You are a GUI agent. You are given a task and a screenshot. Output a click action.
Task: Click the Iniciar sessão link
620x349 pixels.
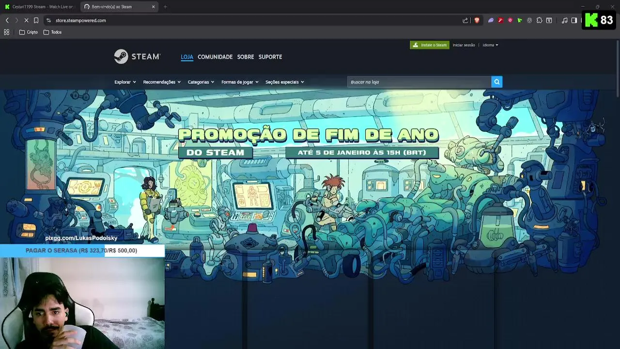464,45
